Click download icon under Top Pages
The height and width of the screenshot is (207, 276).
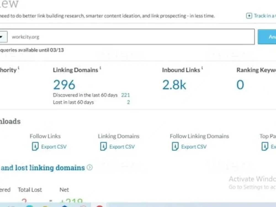(265, 147)
